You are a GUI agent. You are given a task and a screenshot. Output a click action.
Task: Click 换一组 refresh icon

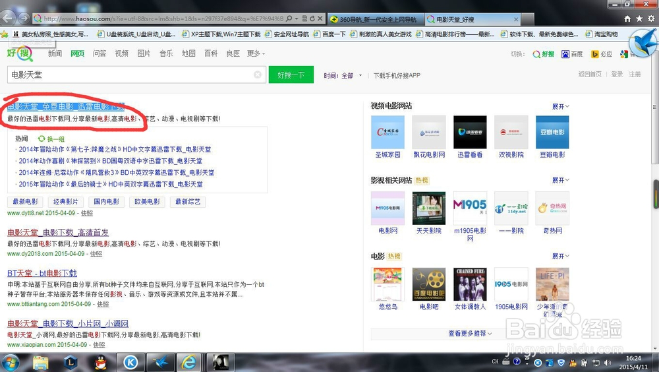coord(42,139)
